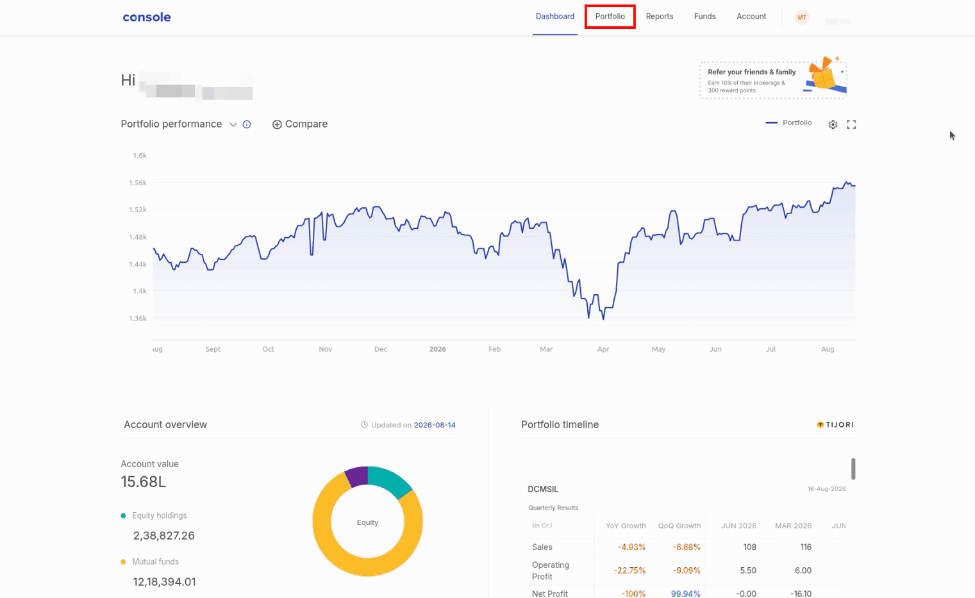Open the Funds tab

pos(705,17)
